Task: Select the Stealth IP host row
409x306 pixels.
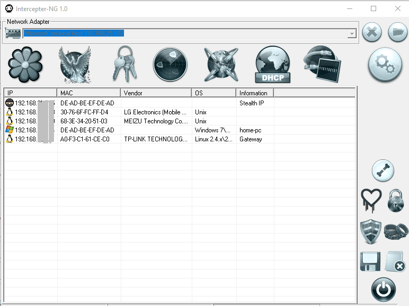Action: pyautogui.click(x=180, y=103)
